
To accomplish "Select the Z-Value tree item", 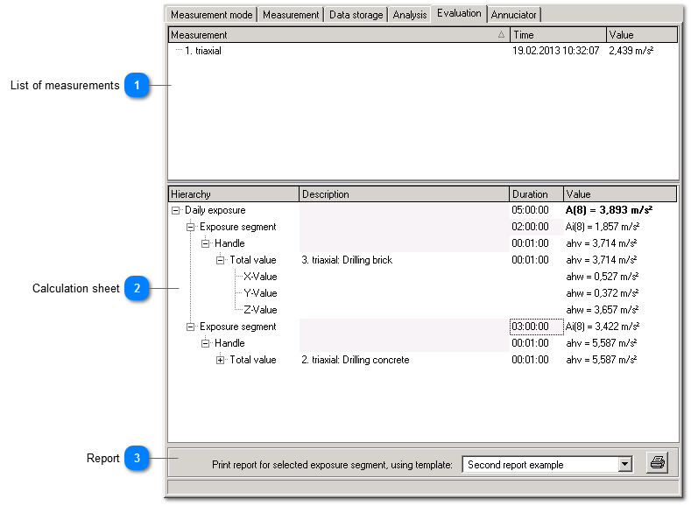I will [260, 311].
